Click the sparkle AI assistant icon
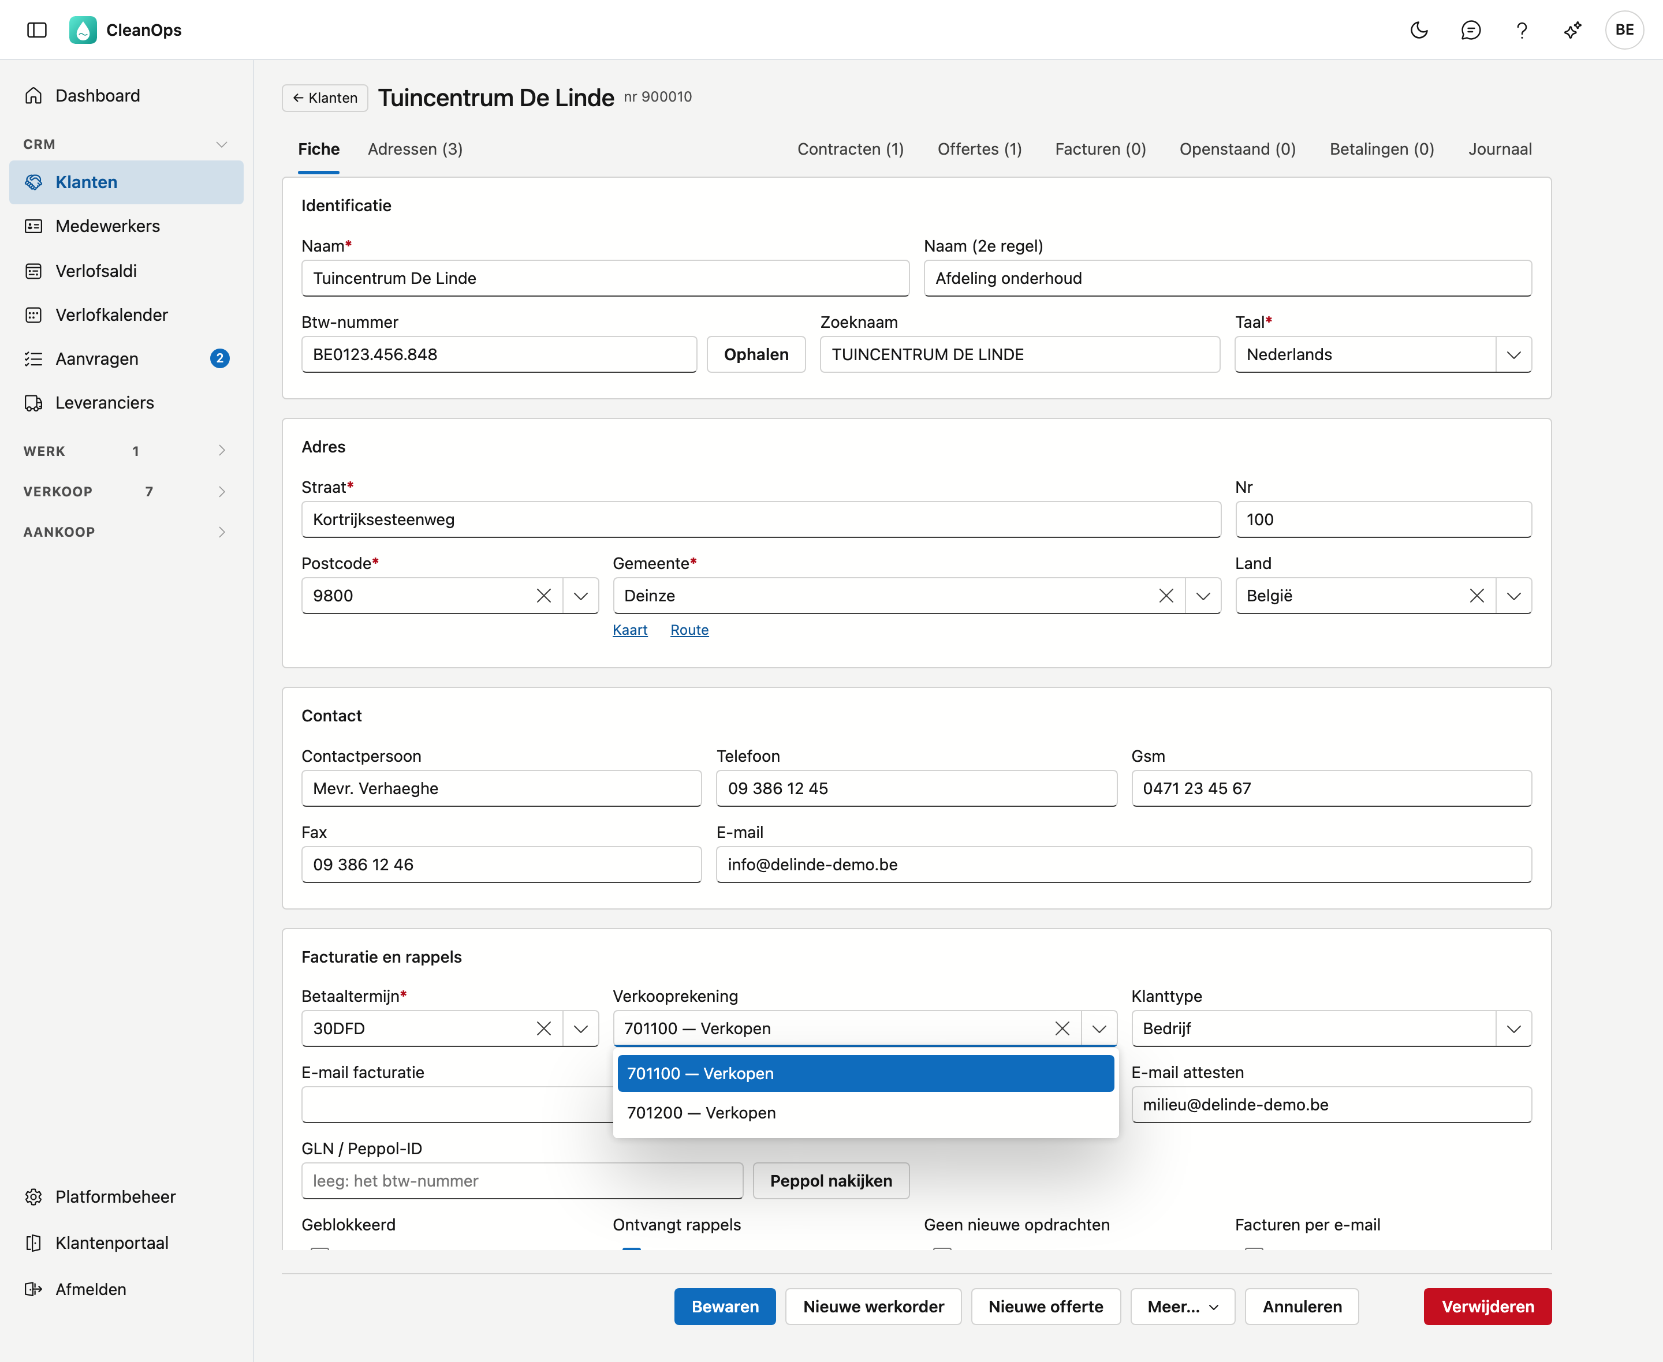Screen dimensions: 1663x1362 click(1573, 30)
